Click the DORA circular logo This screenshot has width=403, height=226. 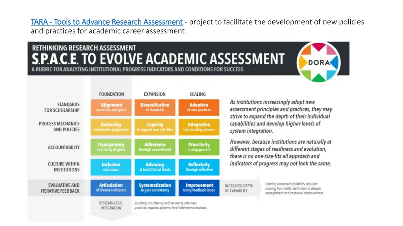pyautogui.click(x=318, y=62)
